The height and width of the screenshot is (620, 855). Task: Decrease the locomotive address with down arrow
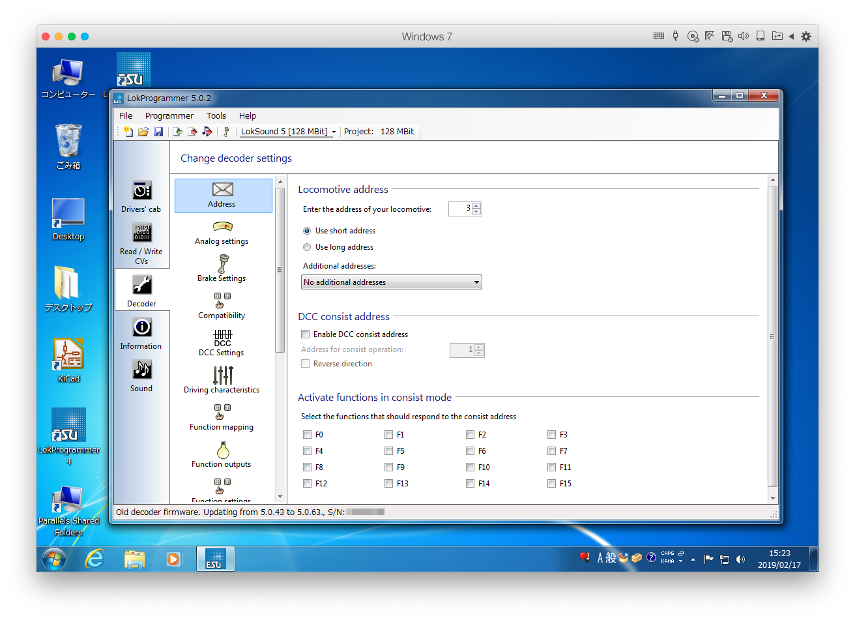[x=477, y=212]
